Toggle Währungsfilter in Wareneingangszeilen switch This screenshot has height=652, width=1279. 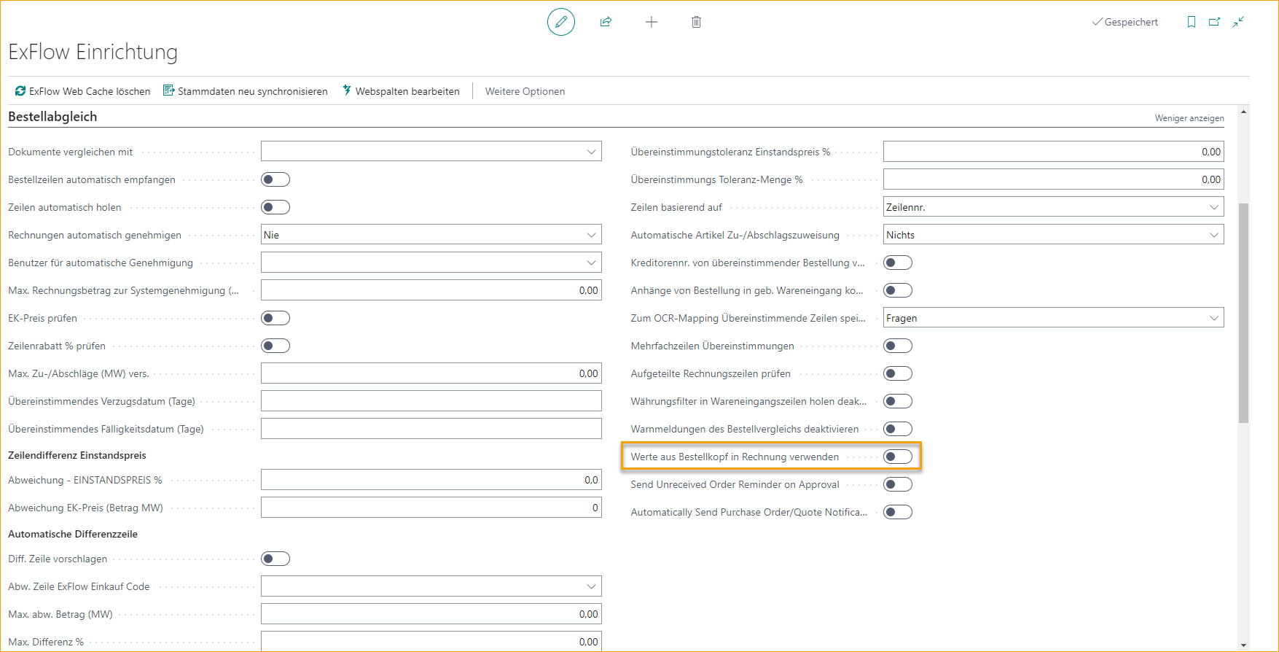coord(898,401)
